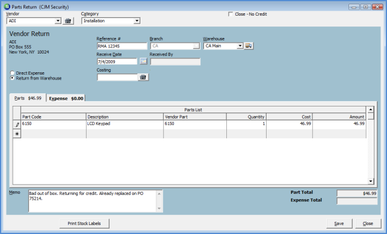Switch to the Expense $0.00 tab
The width and height of the screenshot is (387, 234).
(66, 99)
